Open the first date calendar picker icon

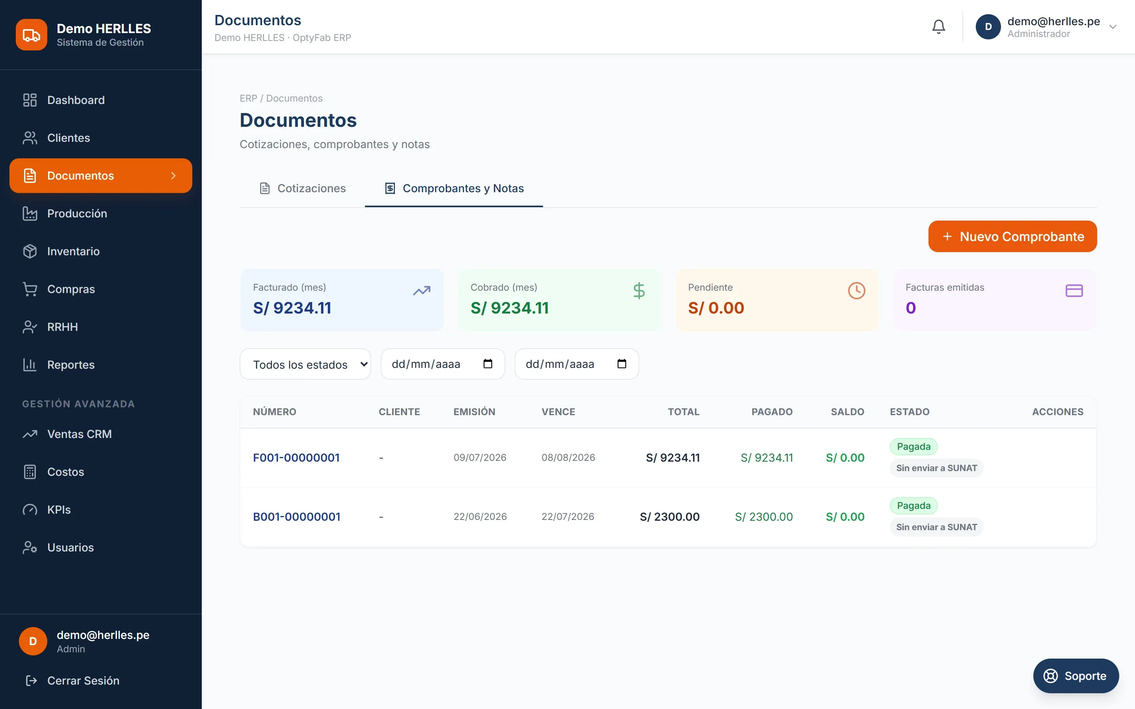point(488,364)
